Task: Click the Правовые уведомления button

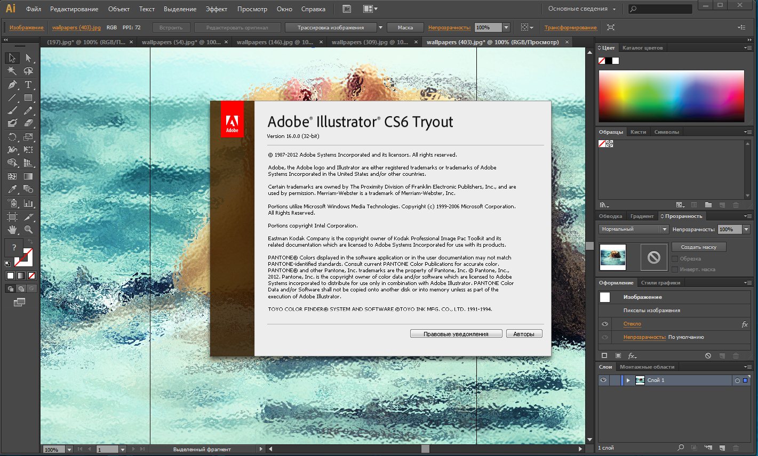Action: coord(456,334)
